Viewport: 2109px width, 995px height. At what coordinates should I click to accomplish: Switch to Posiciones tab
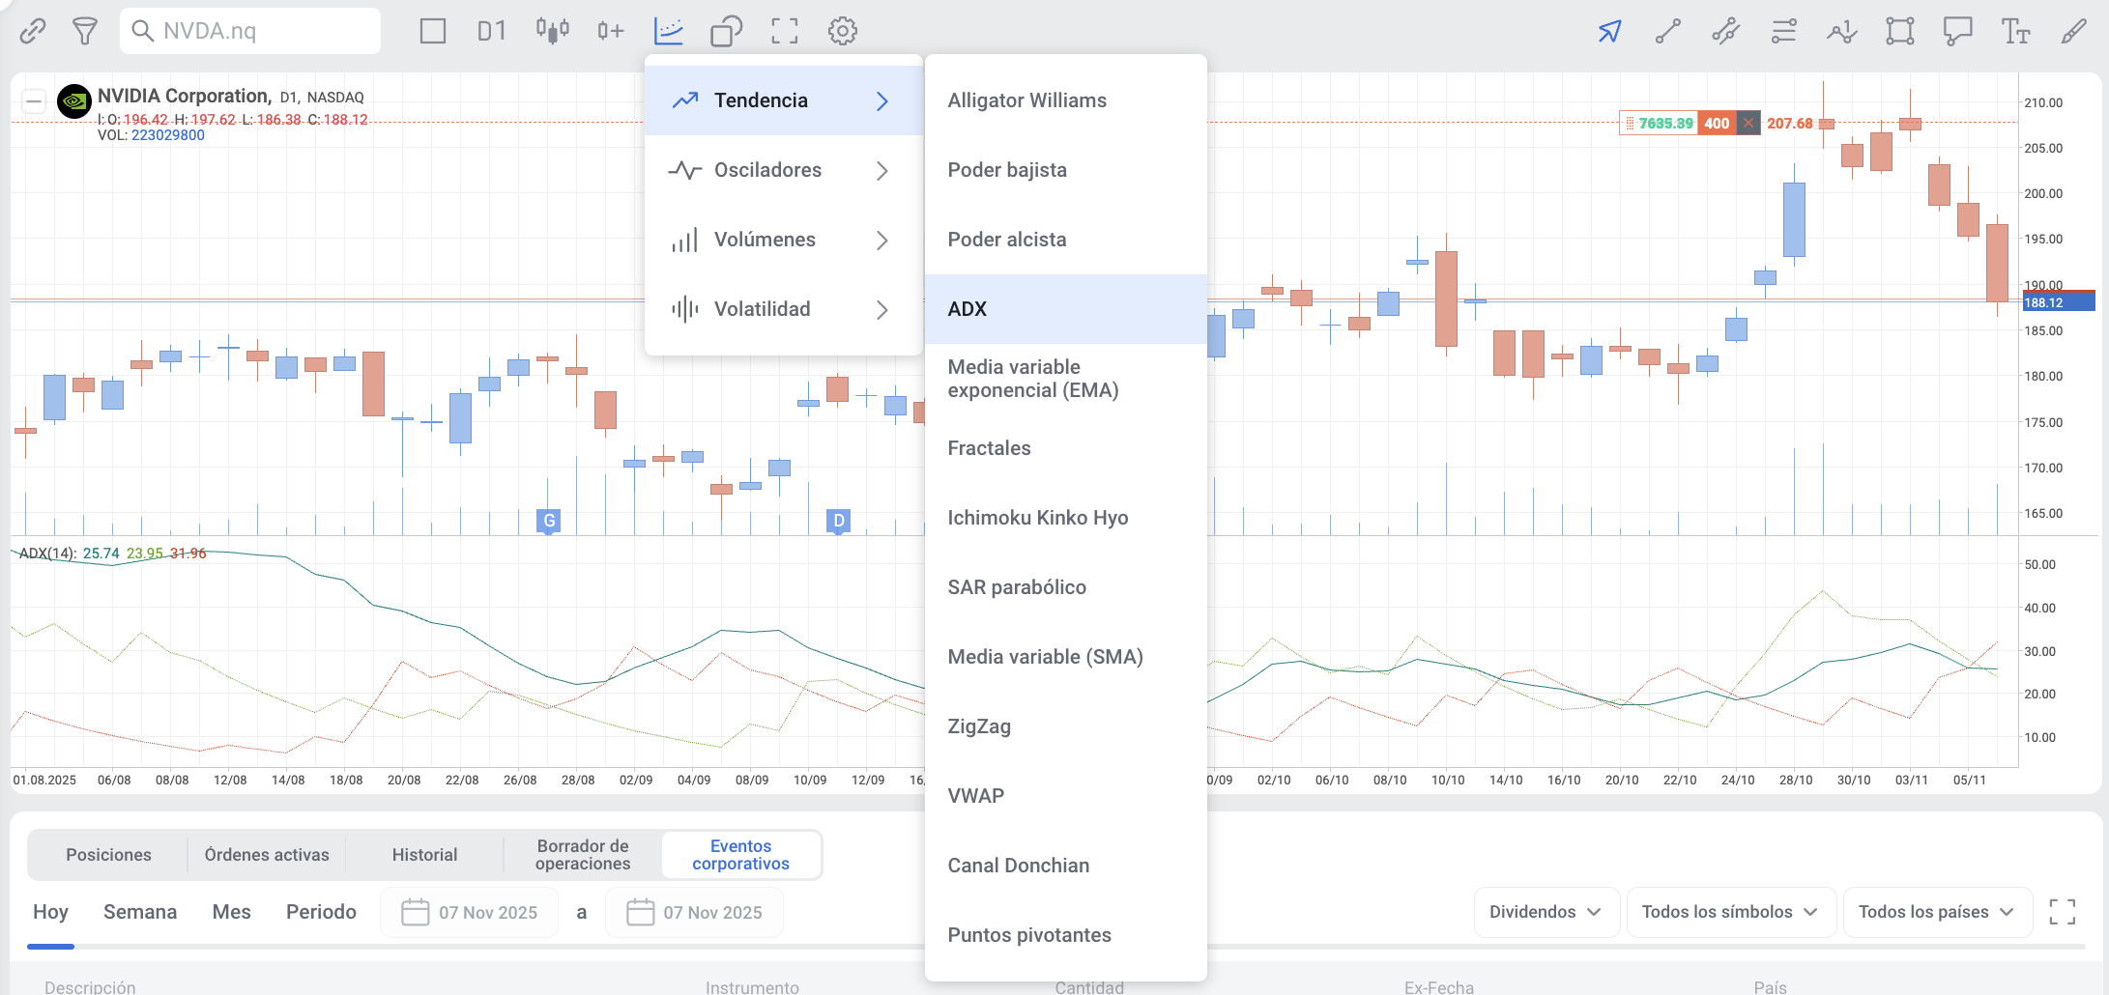tap(108, 855)
